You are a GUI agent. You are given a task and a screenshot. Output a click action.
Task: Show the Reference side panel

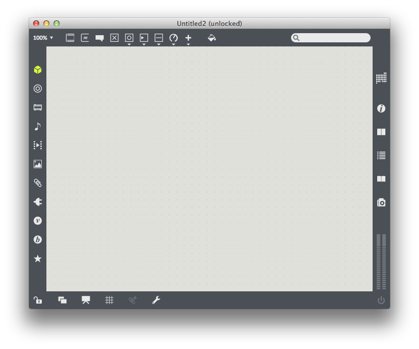pyautogui.click(x=381, y=132)
